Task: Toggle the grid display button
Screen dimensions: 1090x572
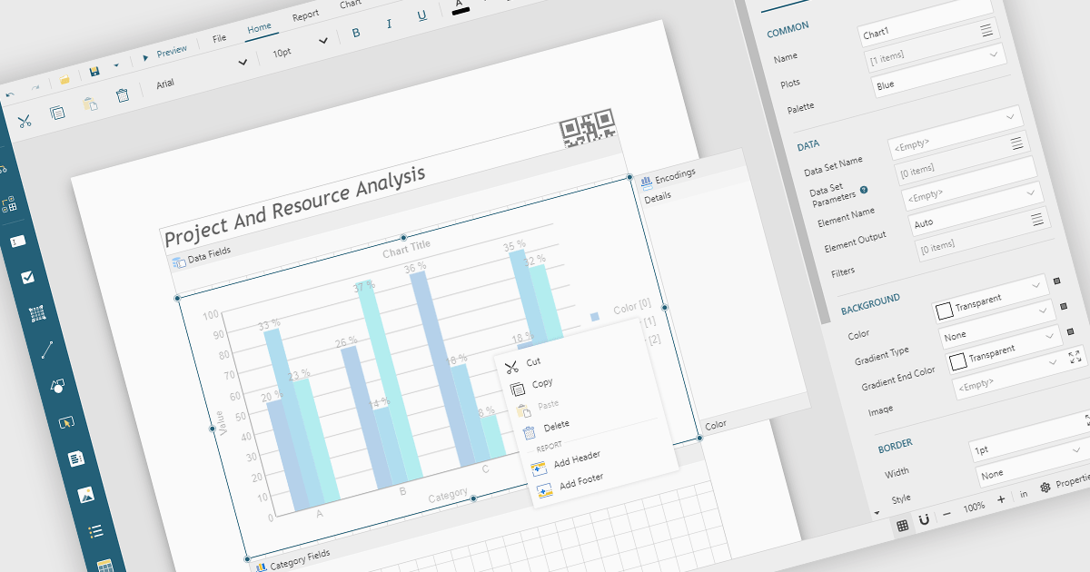Action: click(902, 525)
